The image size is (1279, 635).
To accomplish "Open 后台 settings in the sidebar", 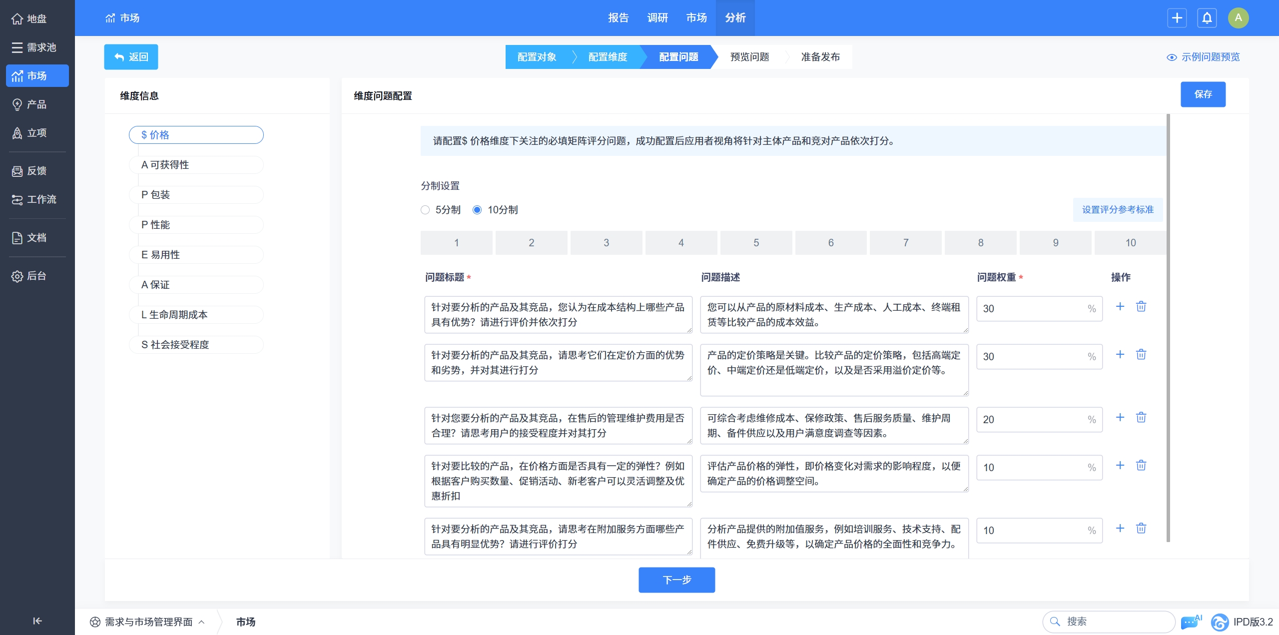I will (29, 276).
